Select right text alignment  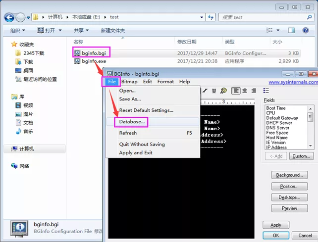pyautogui.click(x=254, y=91)
